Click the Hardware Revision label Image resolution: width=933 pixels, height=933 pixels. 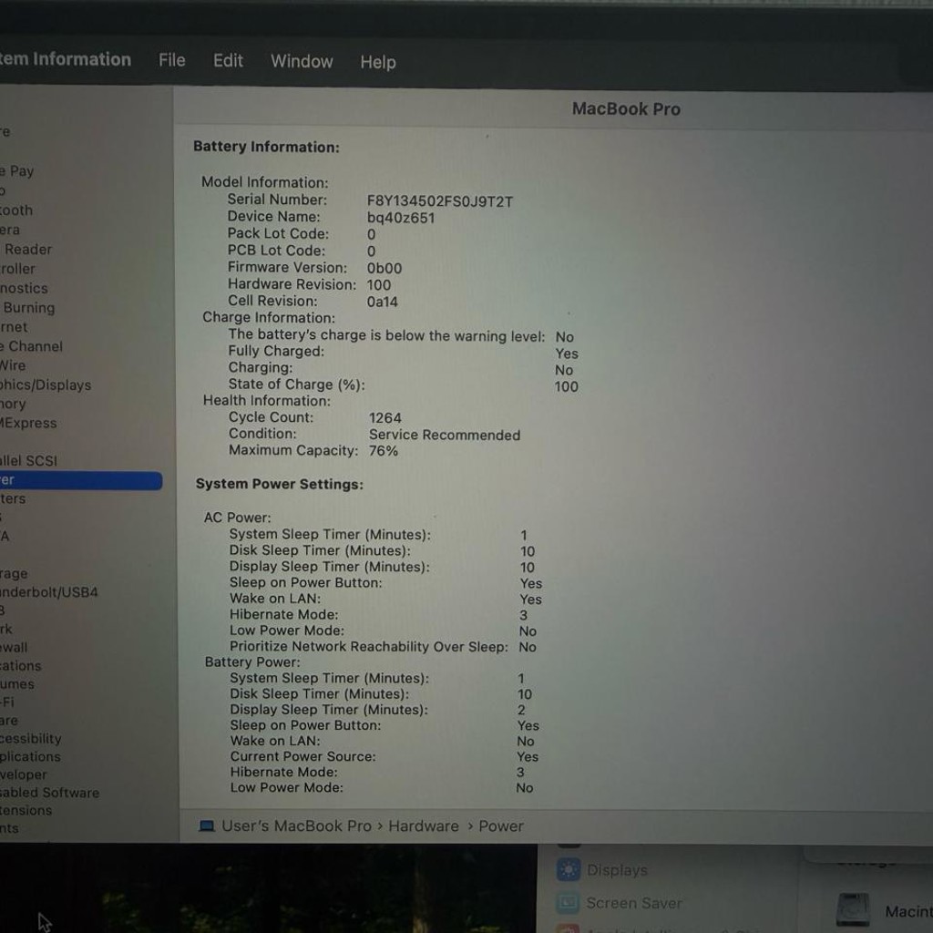pos(292,284)
